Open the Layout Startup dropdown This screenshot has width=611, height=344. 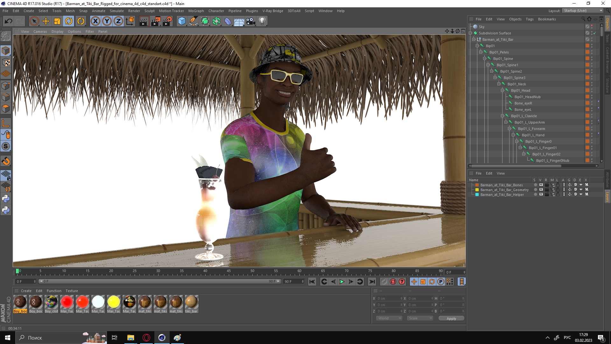[x=582, y=11]
